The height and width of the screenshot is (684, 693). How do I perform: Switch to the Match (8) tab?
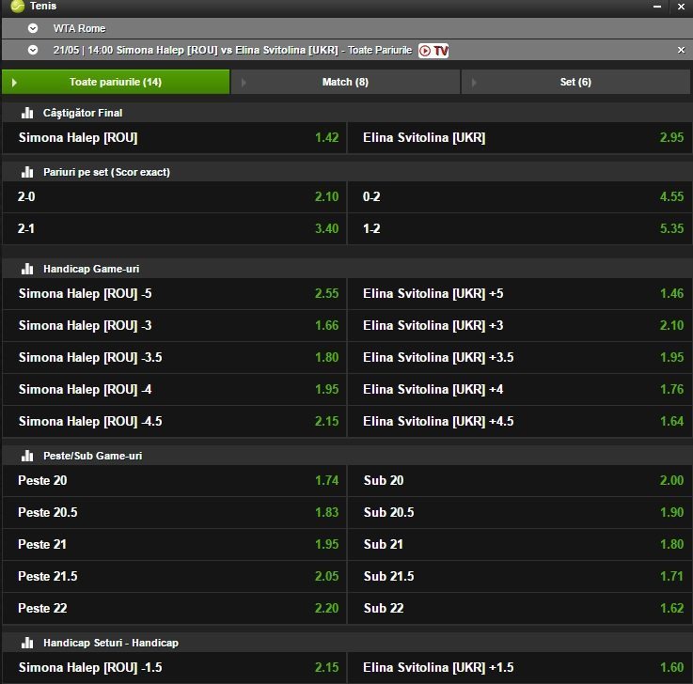(345, 82)
